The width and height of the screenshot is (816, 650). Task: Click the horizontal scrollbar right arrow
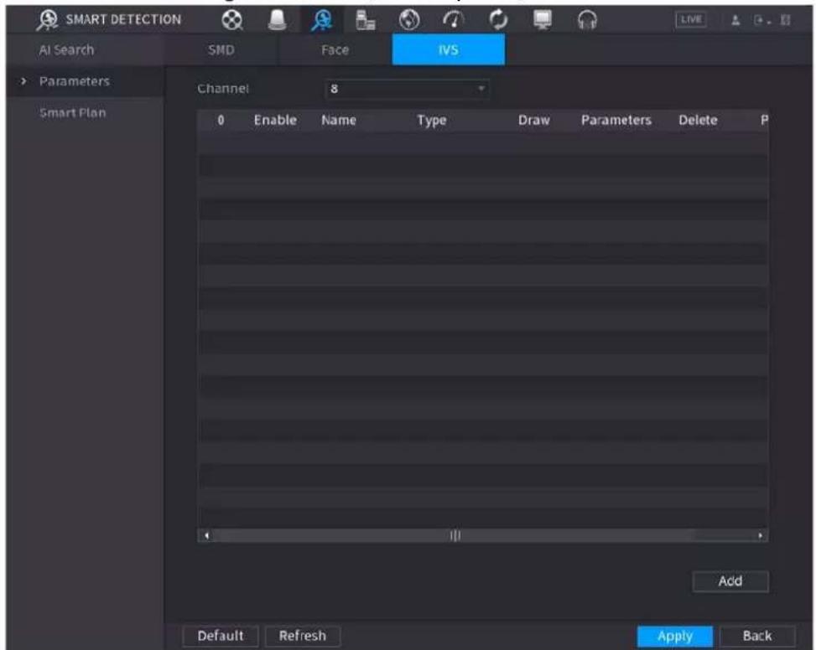[761, 536]
